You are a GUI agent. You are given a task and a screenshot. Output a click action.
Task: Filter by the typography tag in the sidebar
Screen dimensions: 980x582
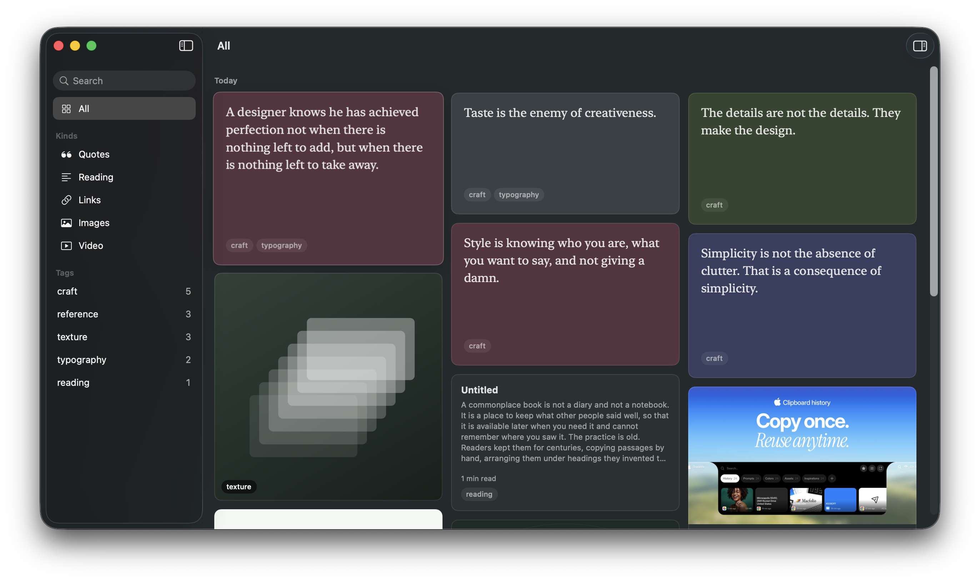[x=124, y=359]
